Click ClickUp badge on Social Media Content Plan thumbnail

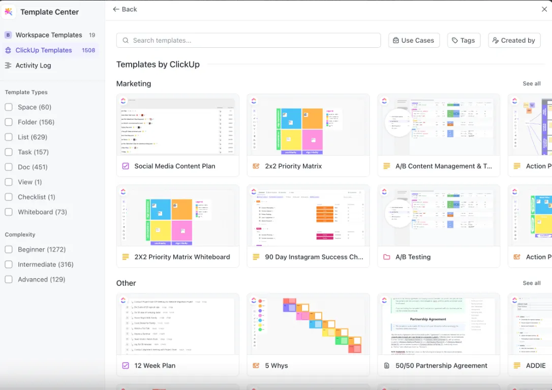point(123,101)
